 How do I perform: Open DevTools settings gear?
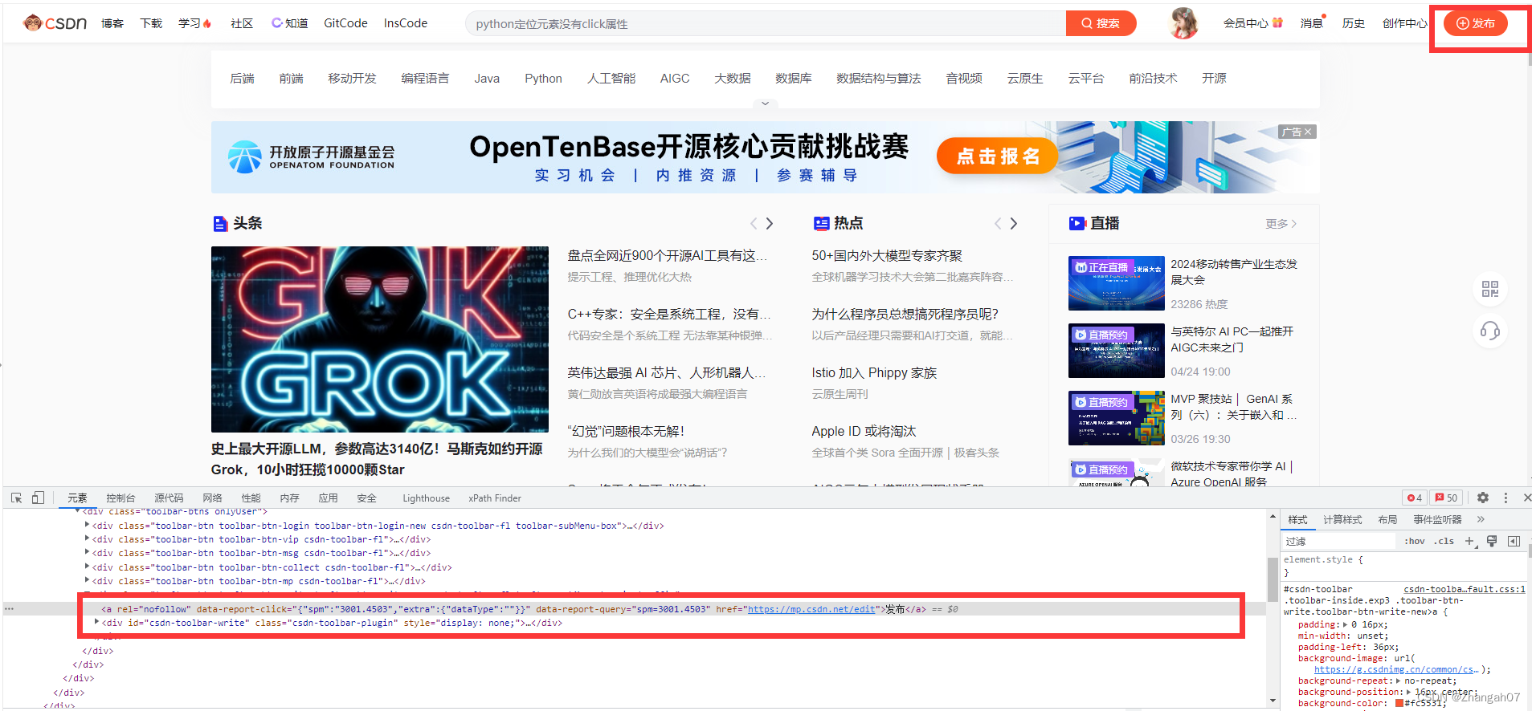pyautogui.click(x=1483, y=498)
